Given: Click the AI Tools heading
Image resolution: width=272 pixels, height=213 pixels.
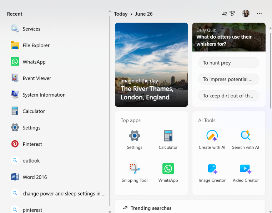Looking at the screenshot, I should click(207, 120).
